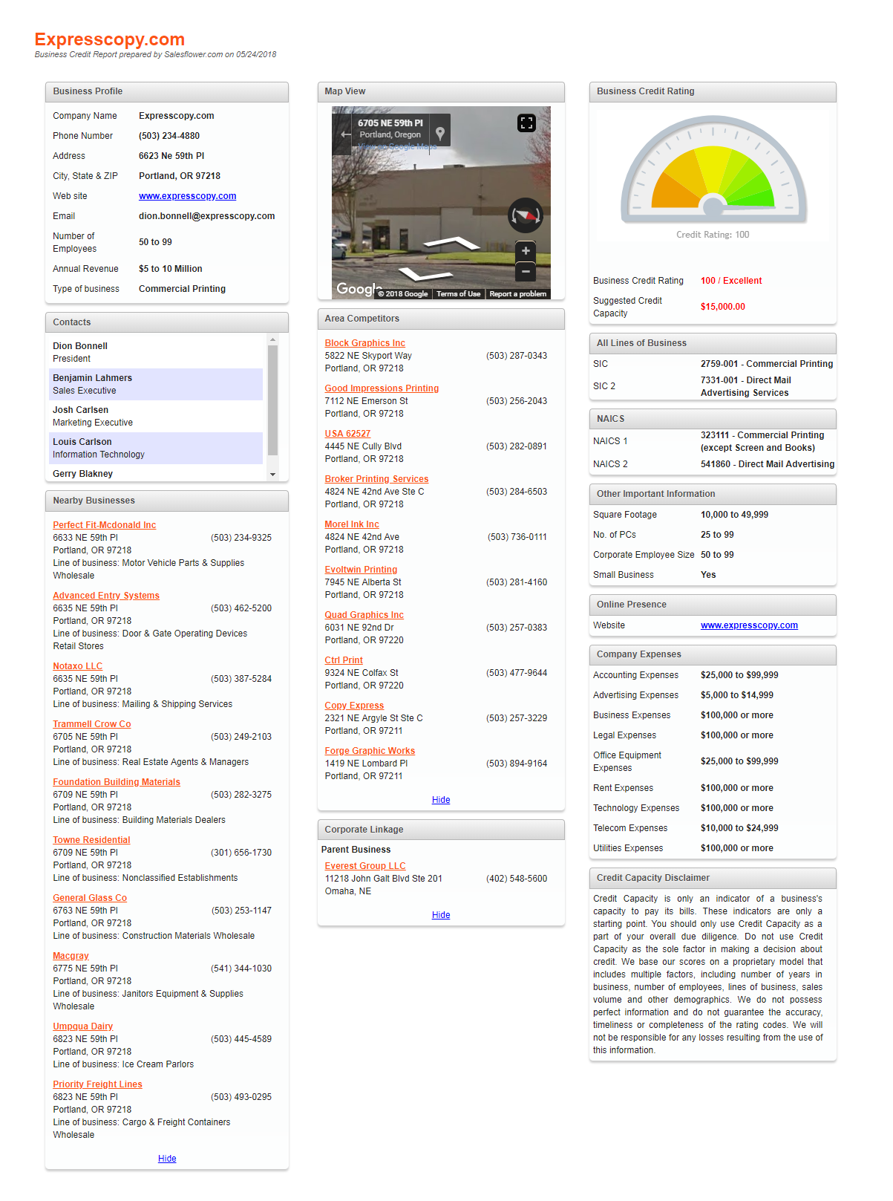Open Umpqua Dairy link
The image size is (893, 1201).
pyautogui.click(x=82, y=1026)
